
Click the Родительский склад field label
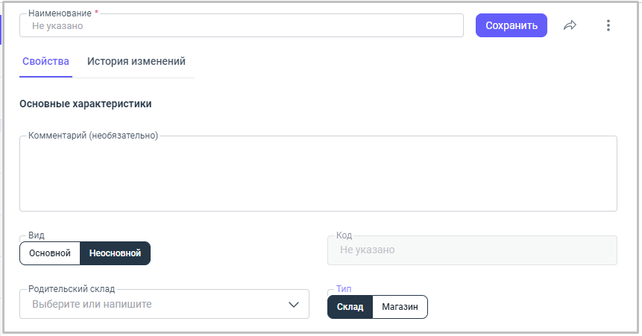(x=72, y=289)
